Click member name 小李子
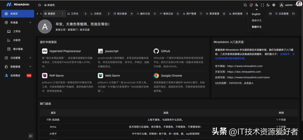This screenshot has width=303, height=140. coord(53,134)
